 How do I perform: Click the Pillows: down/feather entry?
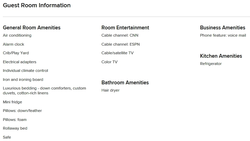click(22, 111)
